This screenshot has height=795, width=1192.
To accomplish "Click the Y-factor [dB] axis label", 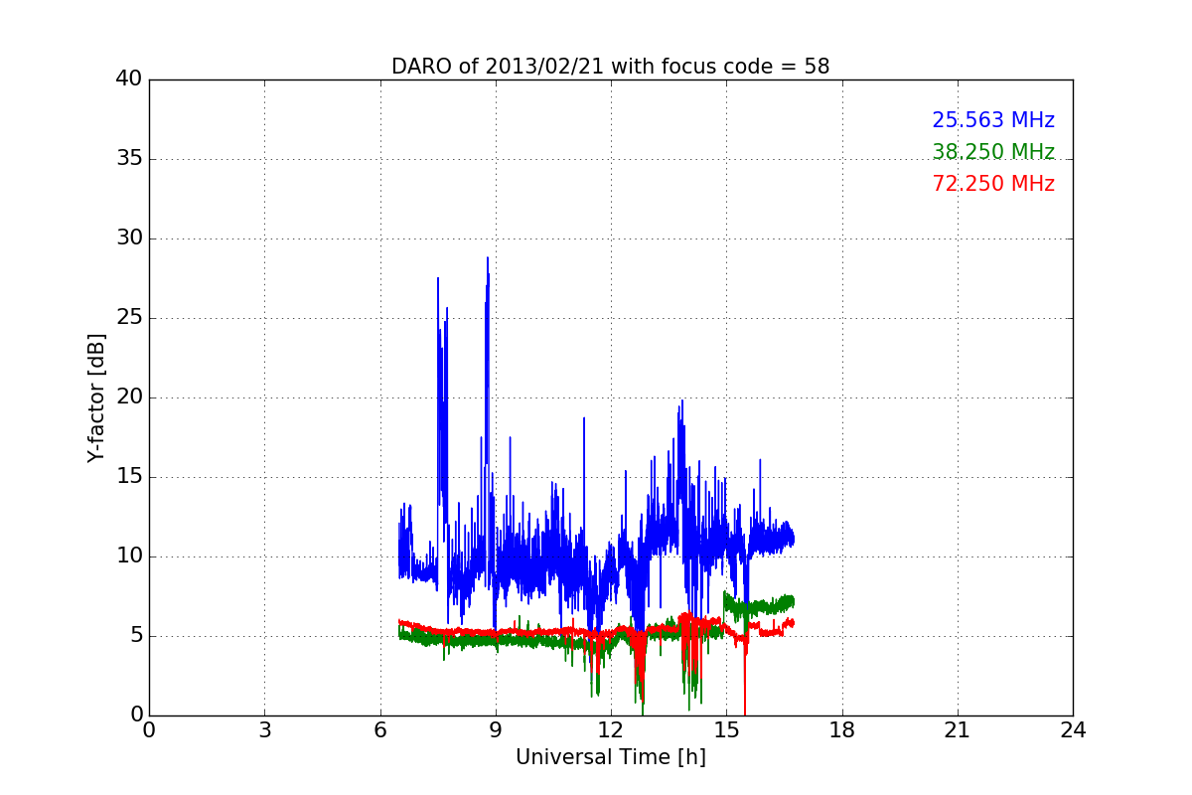I will 96,397.
